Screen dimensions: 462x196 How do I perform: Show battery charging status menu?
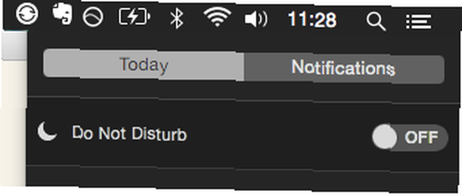[x=134, y=17]
